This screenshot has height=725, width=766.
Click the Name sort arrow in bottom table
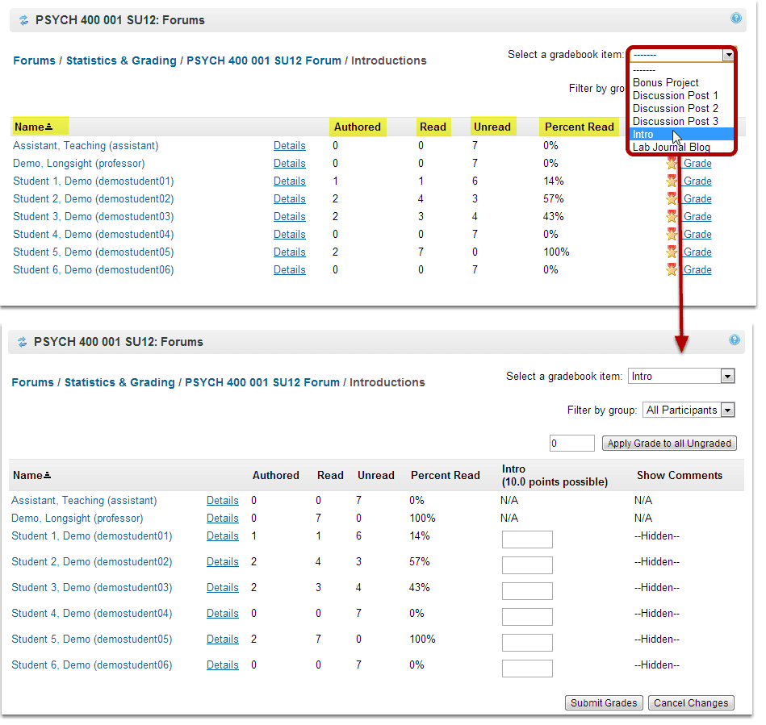coord(47,475)
